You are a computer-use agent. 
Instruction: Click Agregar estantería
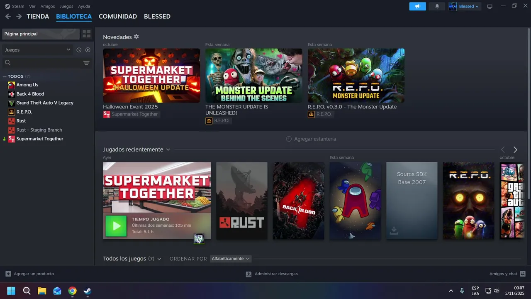[311, 139]
